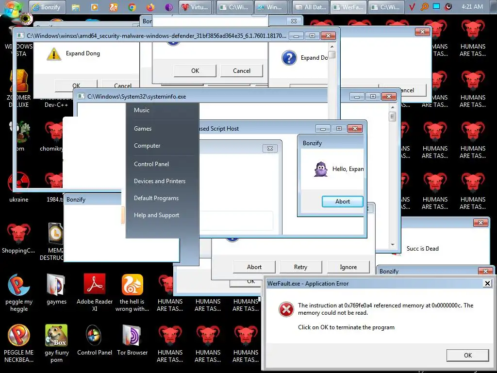497x373 pixels.
Task: Click the 4:21 AM system clock
Action: click(x=472, y=7)
